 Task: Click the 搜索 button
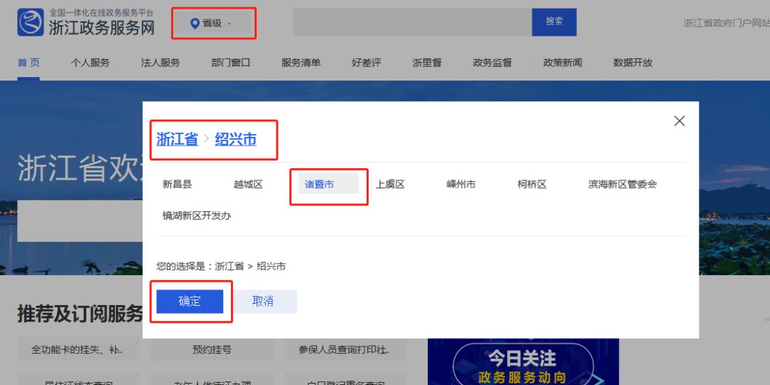[x=554, y=22]
